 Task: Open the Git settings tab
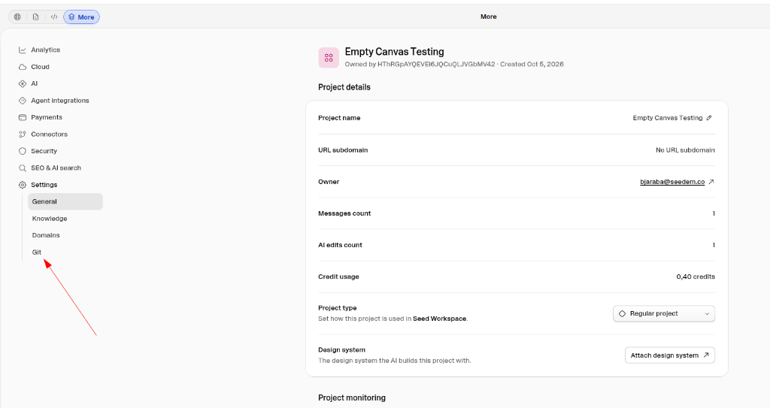(37, 252)
